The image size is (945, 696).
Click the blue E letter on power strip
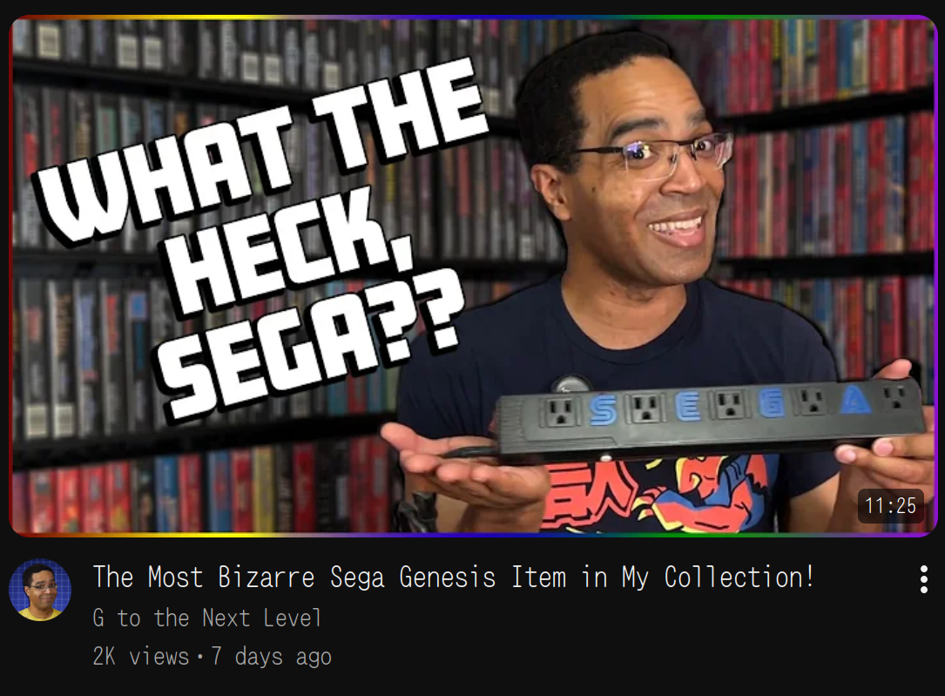pyautogui.click(x=688, y=407)
